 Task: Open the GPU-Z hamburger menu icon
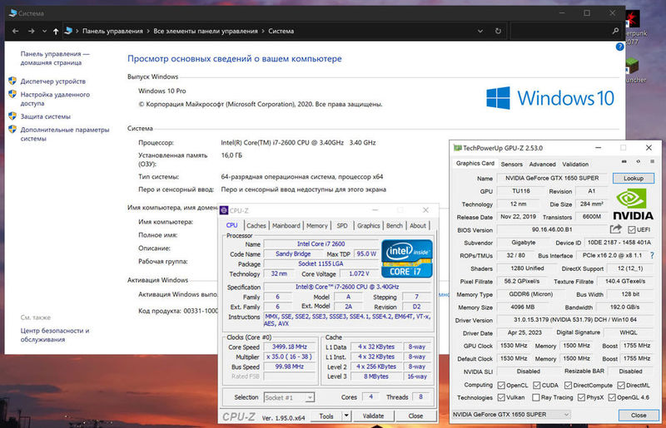652,161
